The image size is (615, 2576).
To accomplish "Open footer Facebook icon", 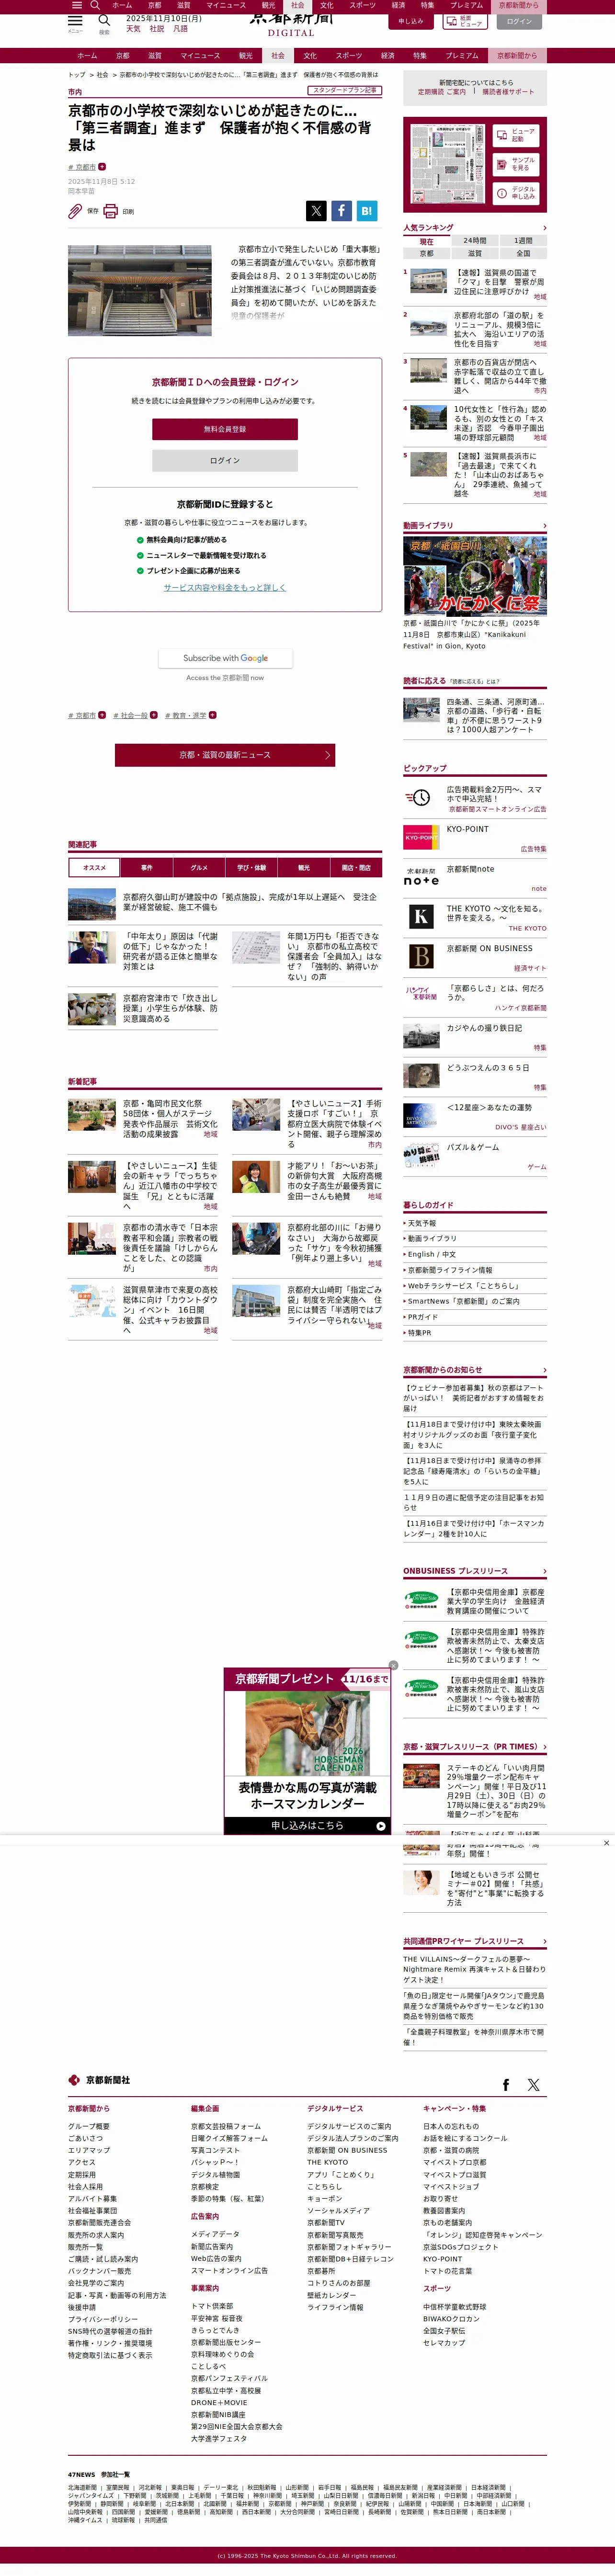I will tap(506, 2084).
